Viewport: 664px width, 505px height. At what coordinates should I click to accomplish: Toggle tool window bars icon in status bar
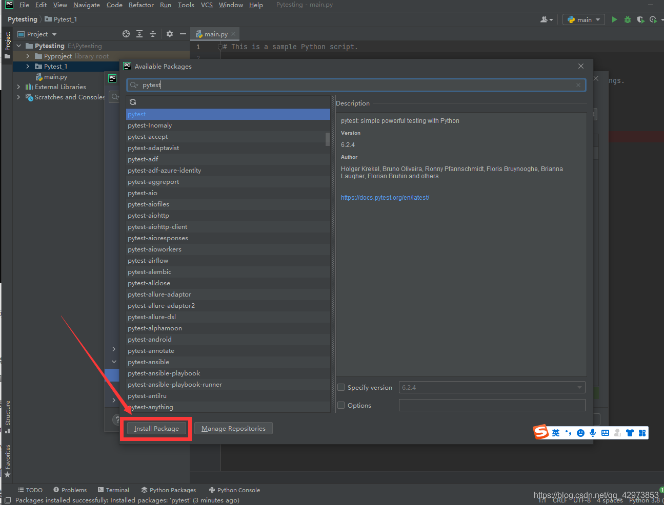click(7, 500)
